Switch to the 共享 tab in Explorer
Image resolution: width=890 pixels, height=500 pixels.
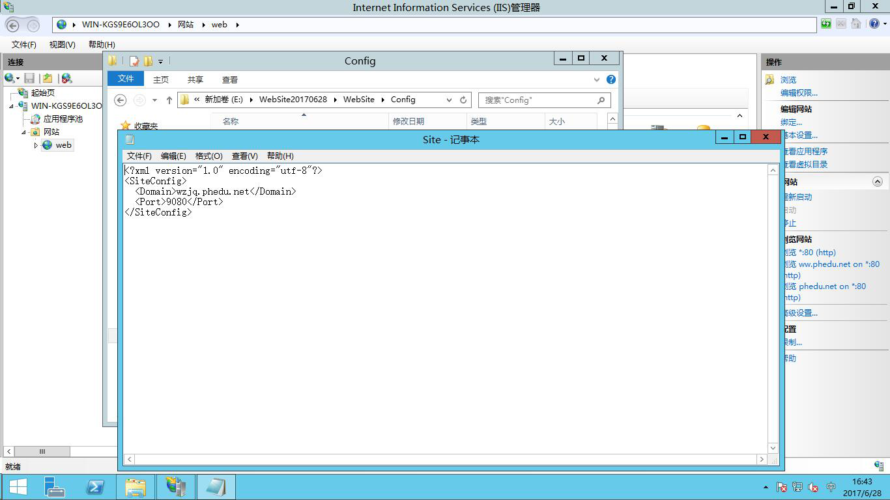(x=195, y=79)
